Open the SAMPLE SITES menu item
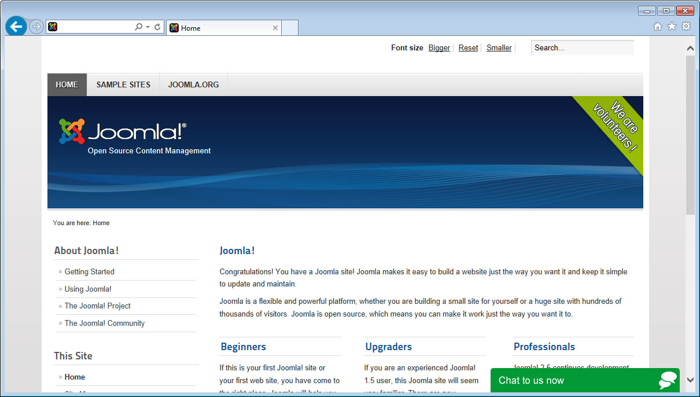Screen dimensions: 700x397 (123, 84)
